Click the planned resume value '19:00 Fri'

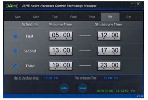point(111,78)
